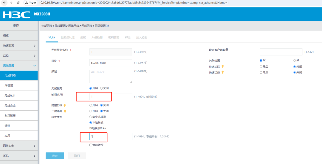Click the lightbulb hint next to 二层隔离
Image resolution: width=322 pixels, height=164 pixels.
point(65,111)
